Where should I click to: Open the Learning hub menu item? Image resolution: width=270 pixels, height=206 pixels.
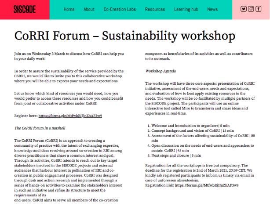186,10
